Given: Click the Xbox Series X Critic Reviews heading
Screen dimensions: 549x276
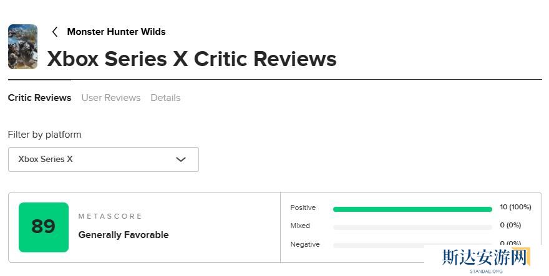Looking at the screenshot, I should 192,59.
